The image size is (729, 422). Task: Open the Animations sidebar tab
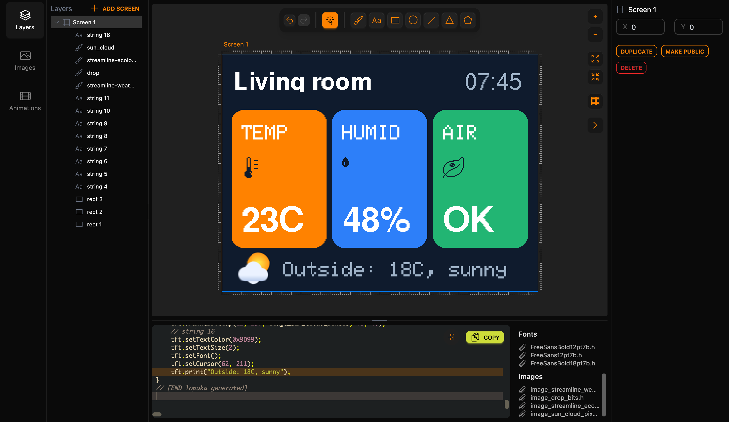click(x=25, y=101)
